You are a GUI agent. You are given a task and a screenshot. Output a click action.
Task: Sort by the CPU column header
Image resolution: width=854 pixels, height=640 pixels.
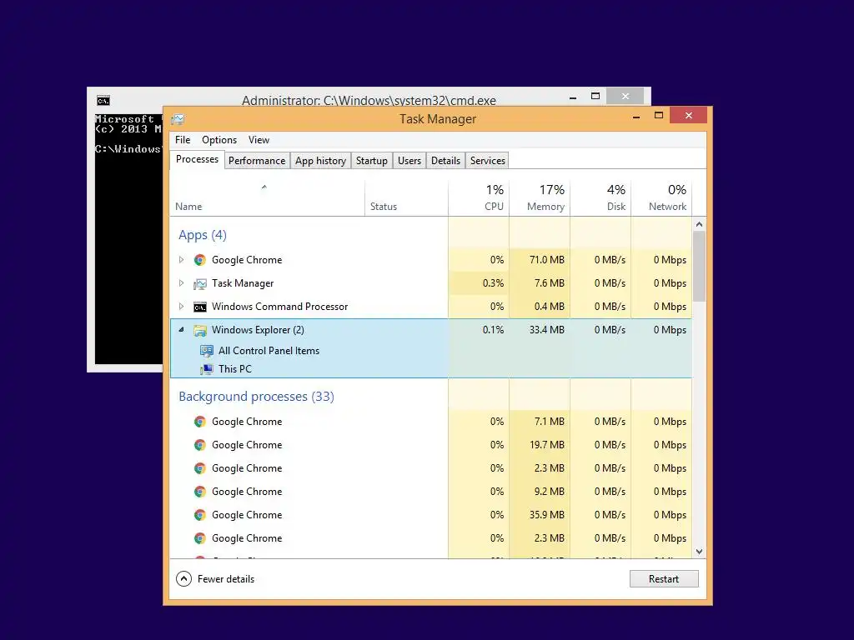coord(479,198)
